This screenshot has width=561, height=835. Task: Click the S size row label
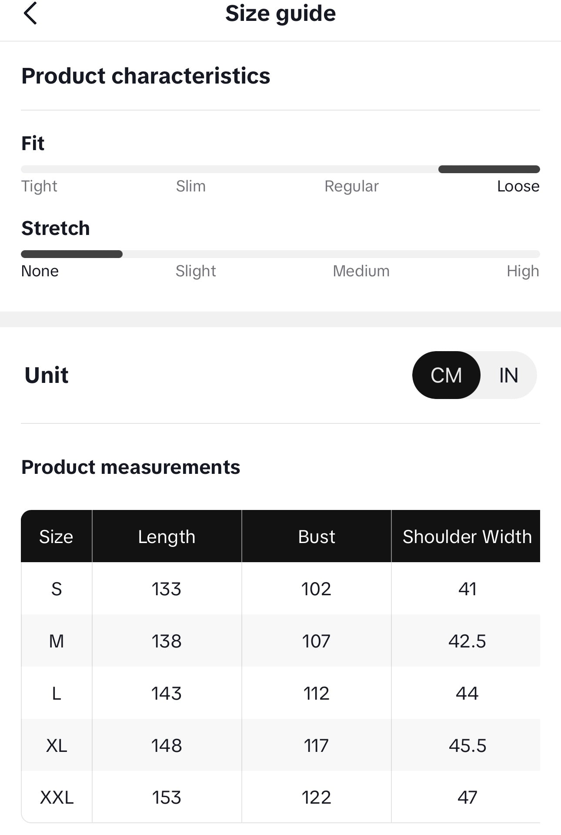(57, 589)
